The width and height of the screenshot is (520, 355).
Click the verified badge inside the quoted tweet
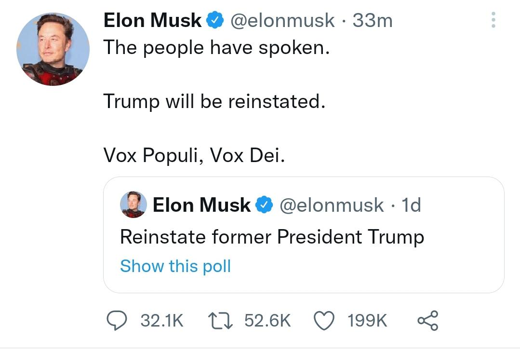pyautogui.click(x=263, y=205)
